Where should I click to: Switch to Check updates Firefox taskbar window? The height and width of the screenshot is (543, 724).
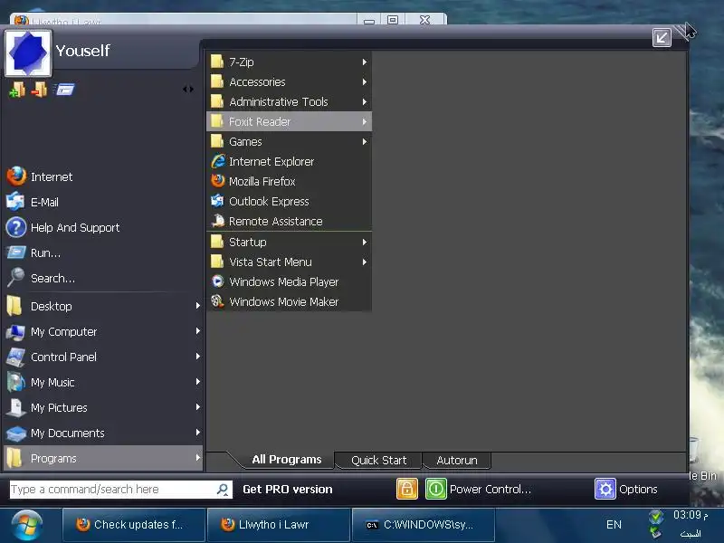[x=134, y=525]
